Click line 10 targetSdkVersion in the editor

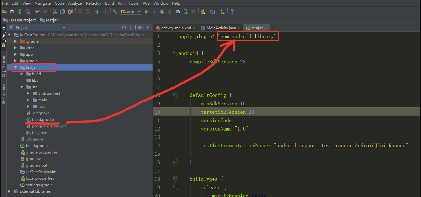(227, 112)
